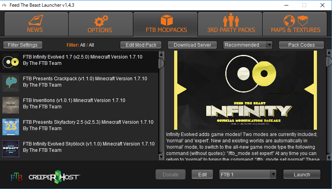Click the Infinity Evolved Skyblock pack icon
The width and height of the screenshot is (332, 189).
[x=11, y=149]
